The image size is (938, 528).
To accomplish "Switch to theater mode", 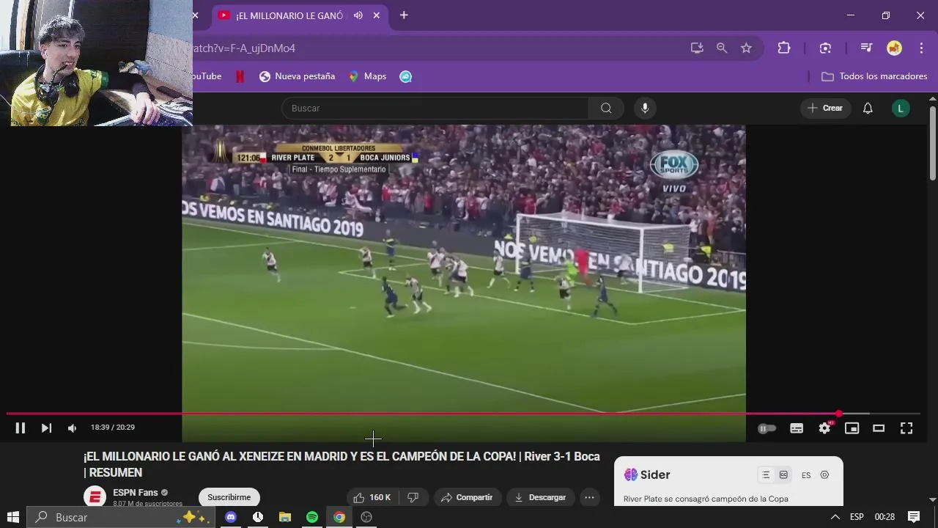I will (x=879, y=428).
